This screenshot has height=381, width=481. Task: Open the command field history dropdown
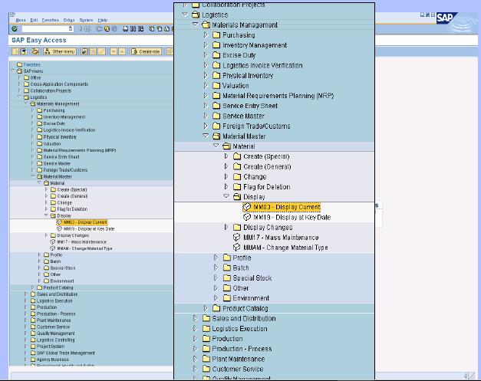pyautogui.click(x=71, y=29)
